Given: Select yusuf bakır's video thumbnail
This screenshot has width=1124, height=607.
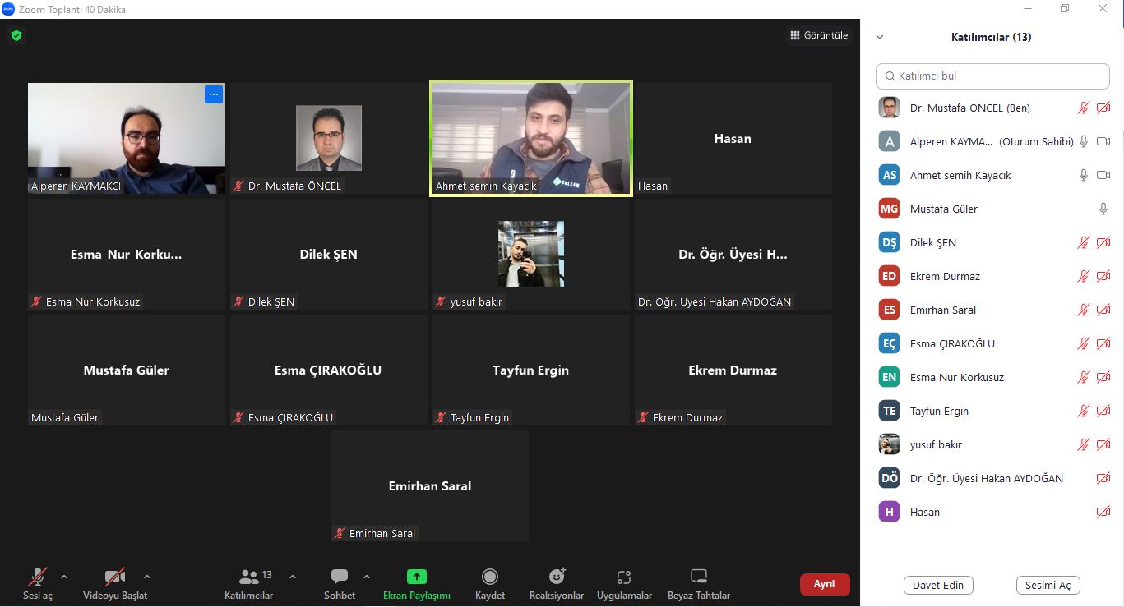Looking at the screenshot, I should click(531, 254).
